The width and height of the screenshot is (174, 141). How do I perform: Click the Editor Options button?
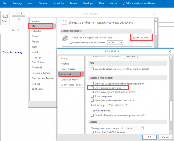tap(141, 37)
